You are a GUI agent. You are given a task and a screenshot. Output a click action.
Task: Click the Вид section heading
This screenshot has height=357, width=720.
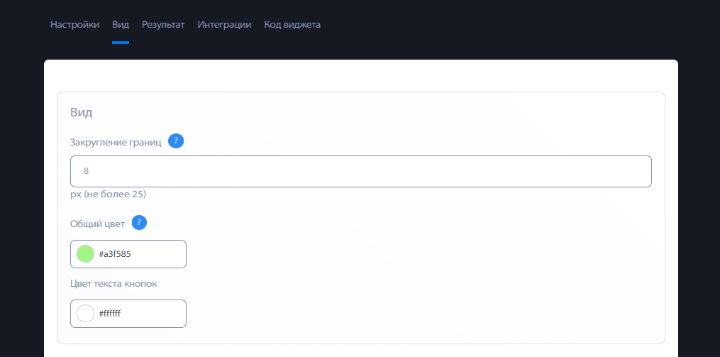click(x=82, y=113)
